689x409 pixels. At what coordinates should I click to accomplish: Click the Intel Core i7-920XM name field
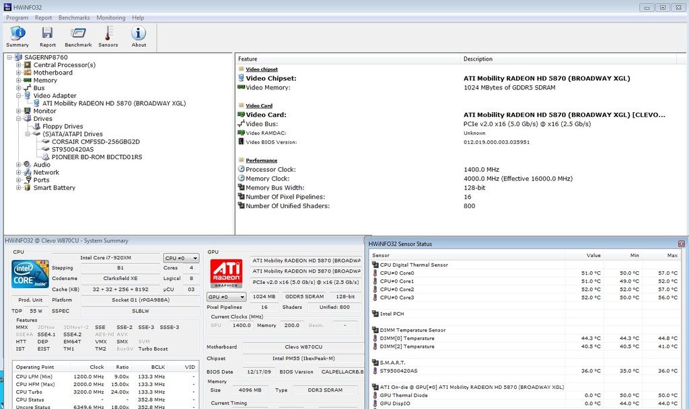pos(106,258)
